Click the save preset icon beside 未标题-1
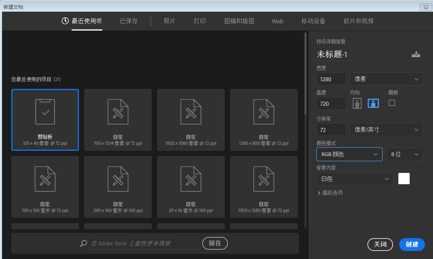 (x=416, y=54)
